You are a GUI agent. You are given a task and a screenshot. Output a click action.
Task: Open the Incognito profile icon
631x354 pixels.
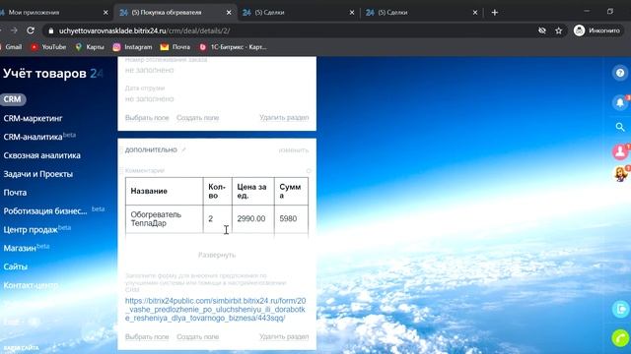579,30
